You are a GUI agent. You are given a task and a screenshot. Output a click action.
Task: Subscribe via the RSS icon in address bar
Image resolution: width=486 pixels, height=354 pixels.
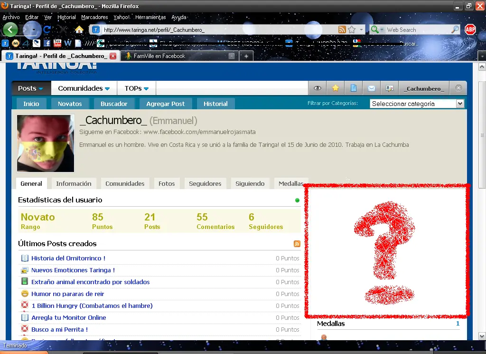tap(342, 30)
